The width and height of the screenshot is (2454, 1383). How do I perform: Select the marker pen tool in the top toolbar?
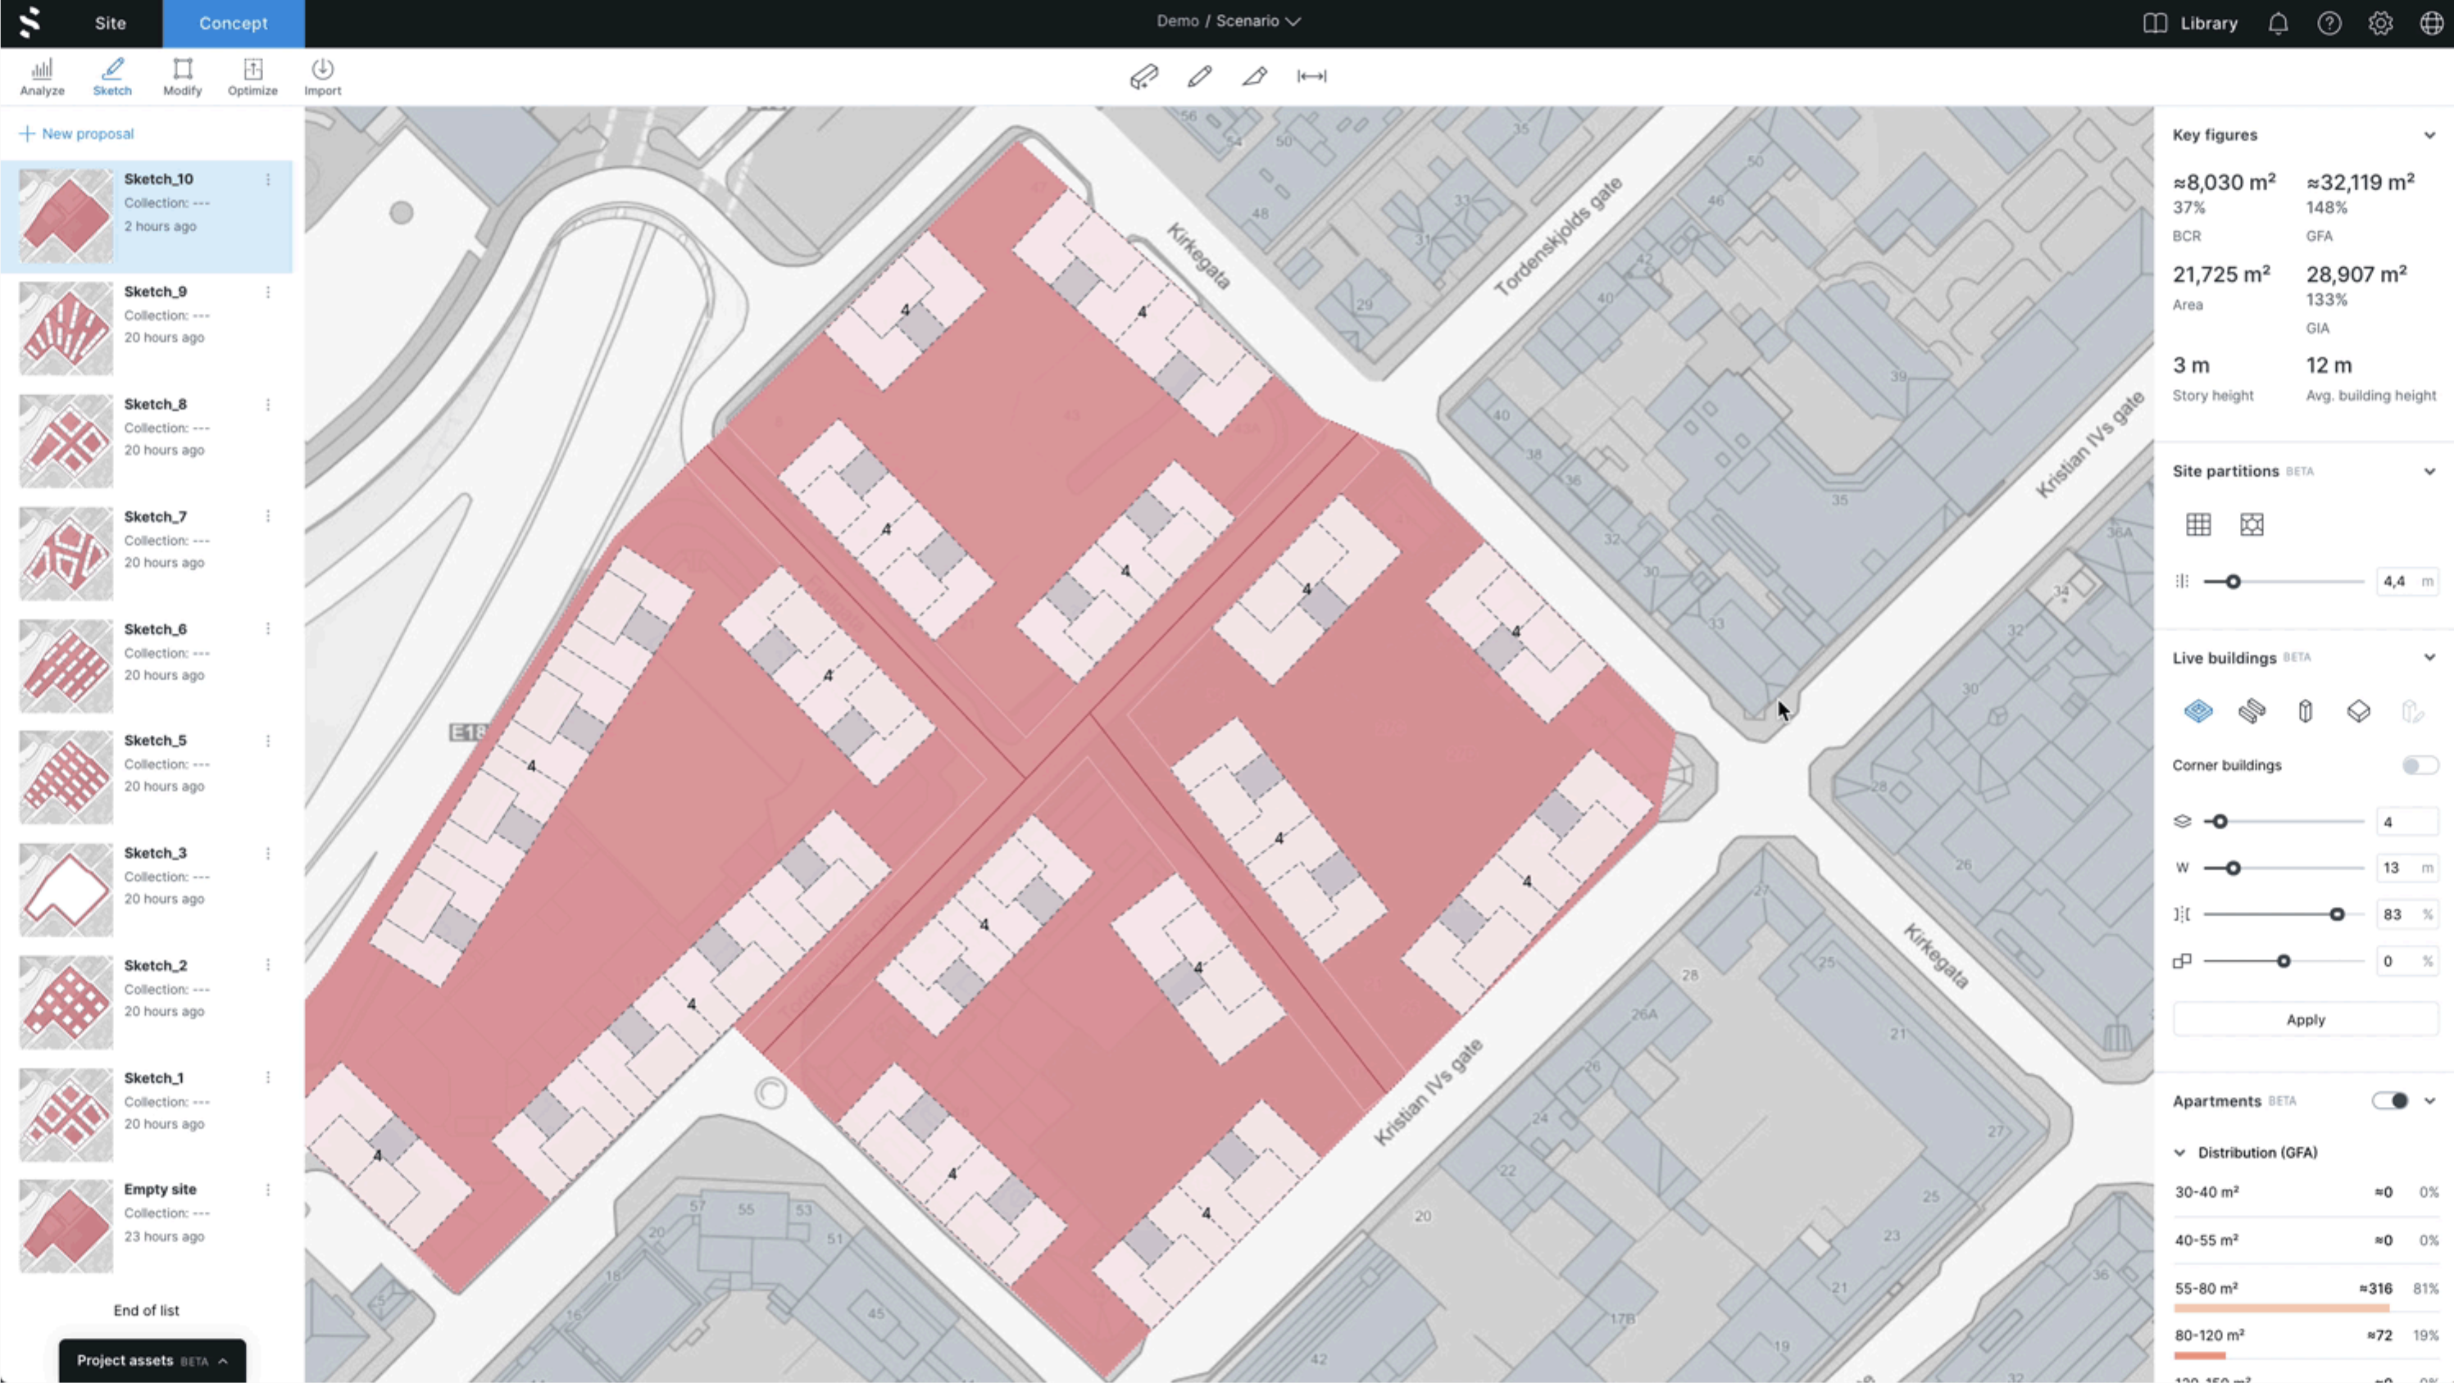(1255, 76)
